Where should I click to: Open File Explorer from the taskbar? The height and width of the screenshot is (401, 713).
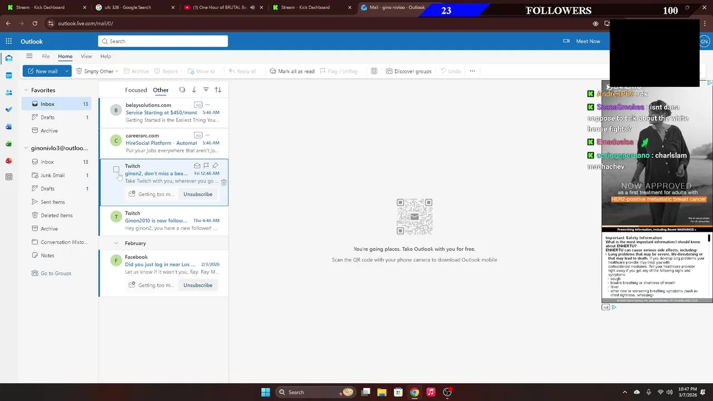[382, 392]
